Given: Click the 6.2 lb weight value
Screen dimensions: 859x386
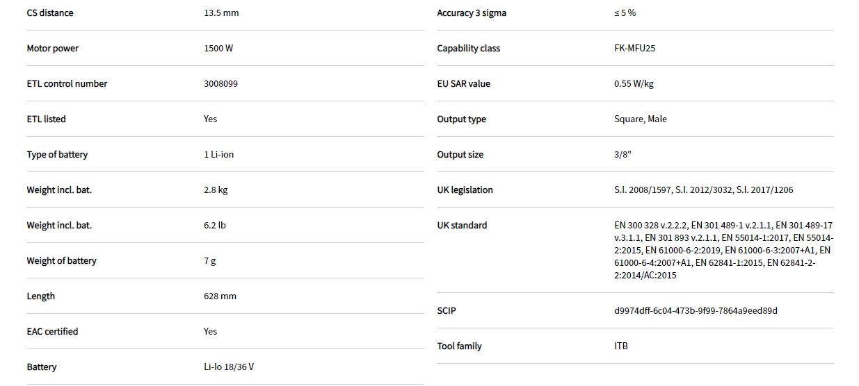Looking at the screenshot, I should (x=215, y=226).
